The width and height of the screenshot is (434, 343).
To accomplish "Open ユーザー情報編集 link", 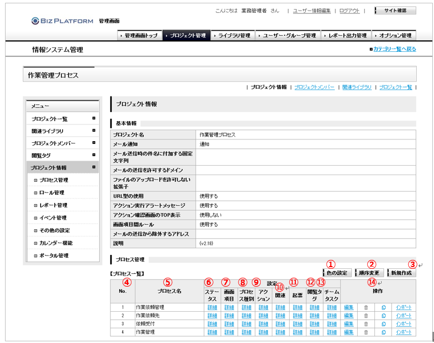I will coord(311,11).
